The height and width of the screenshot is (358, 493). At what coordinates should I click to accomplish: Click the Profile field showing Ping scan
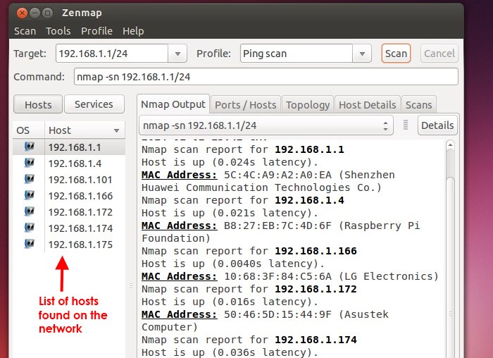(x=297, y=54)
